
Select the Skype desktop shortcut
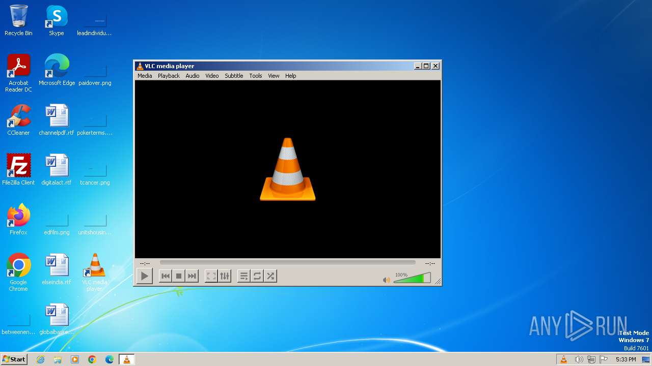point(57,20)
